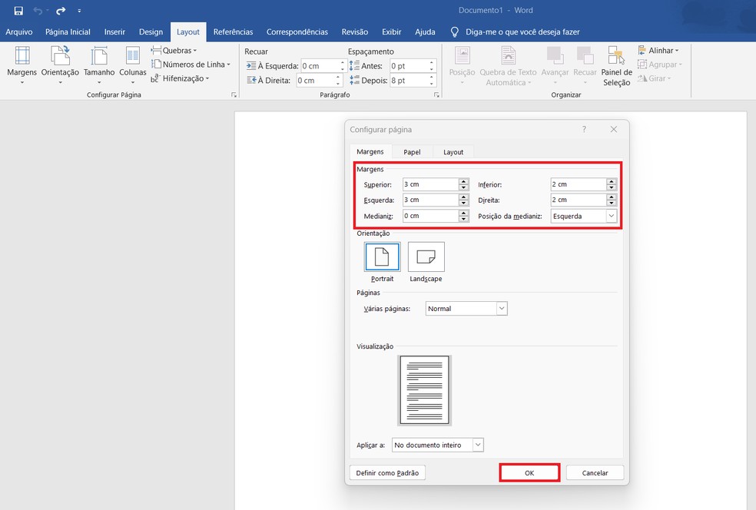Viewport: 756px width, 510px height.
Task: Open the Configurar Página dialog launcher
Action: [x=234, y=94]
